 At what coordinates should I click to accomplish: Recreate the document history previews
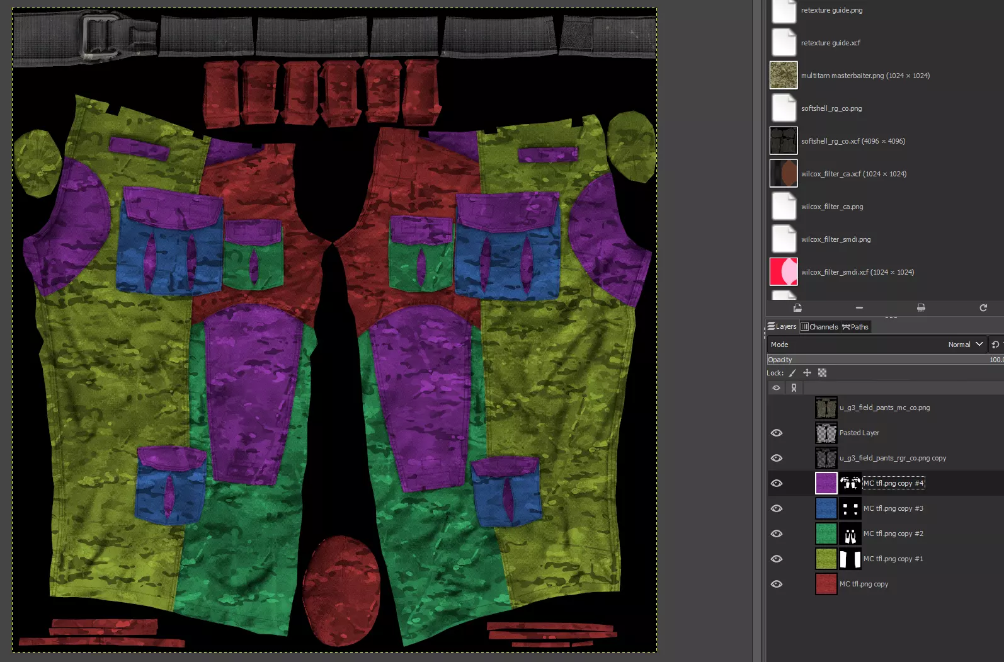coord(983,308)
